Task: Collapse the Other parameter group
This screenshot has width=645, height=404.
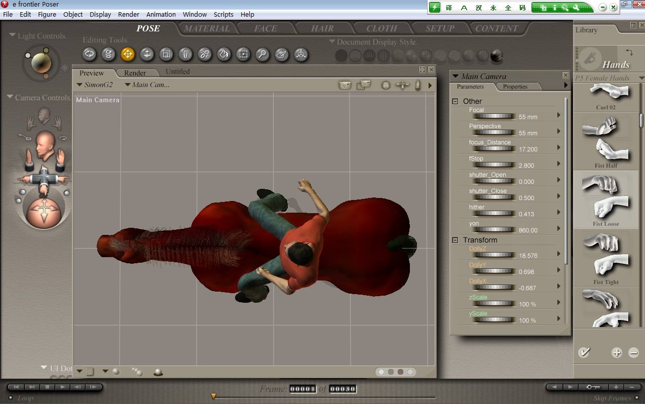Action: 455,101
